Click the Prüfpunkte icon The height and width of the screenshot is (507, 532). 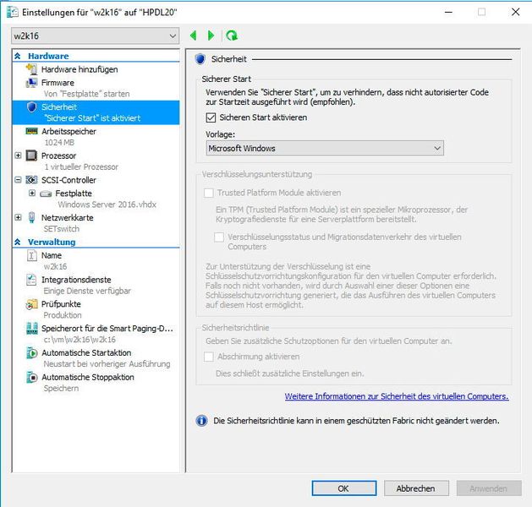pyautogui.click(x=31, y=304)
